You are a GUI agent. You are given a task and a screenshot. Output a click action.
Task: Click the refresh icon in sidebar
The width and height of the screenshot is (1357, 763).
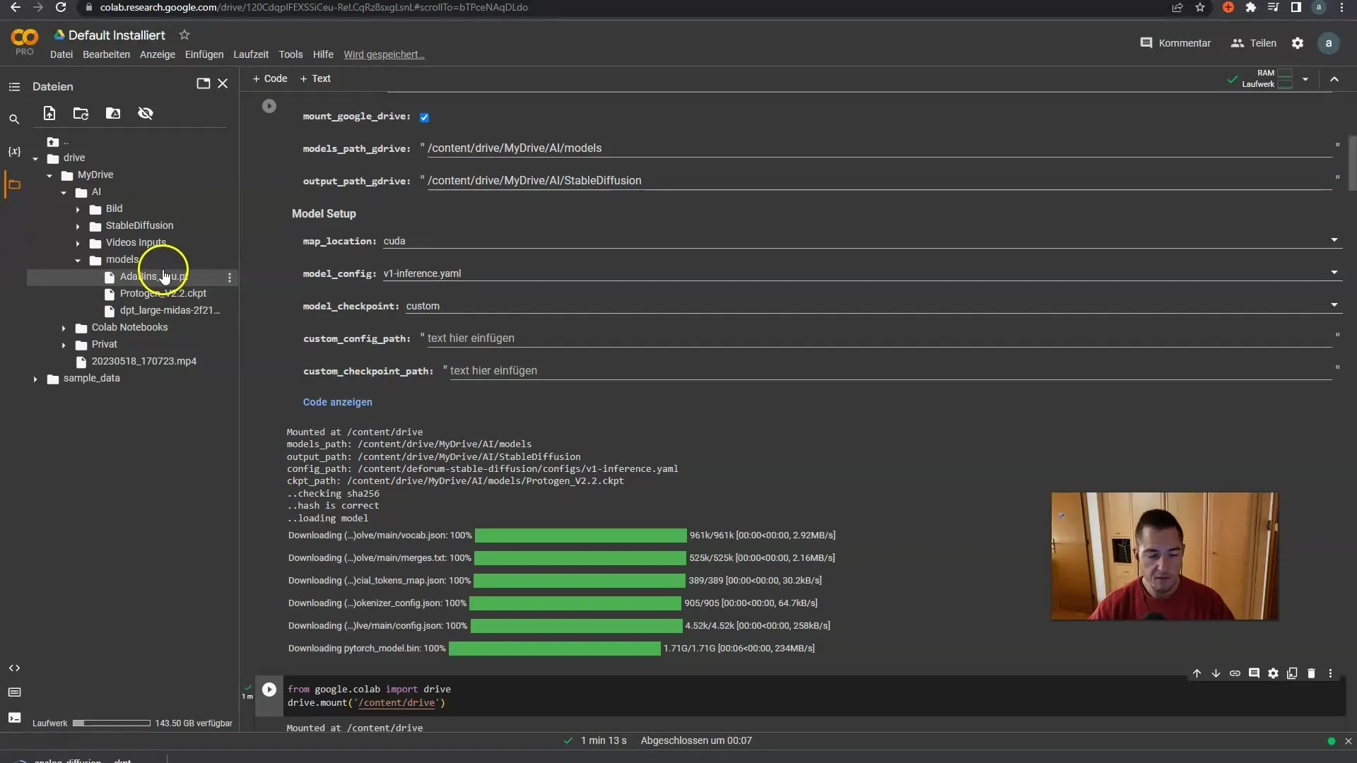click(x=81, y=112)
